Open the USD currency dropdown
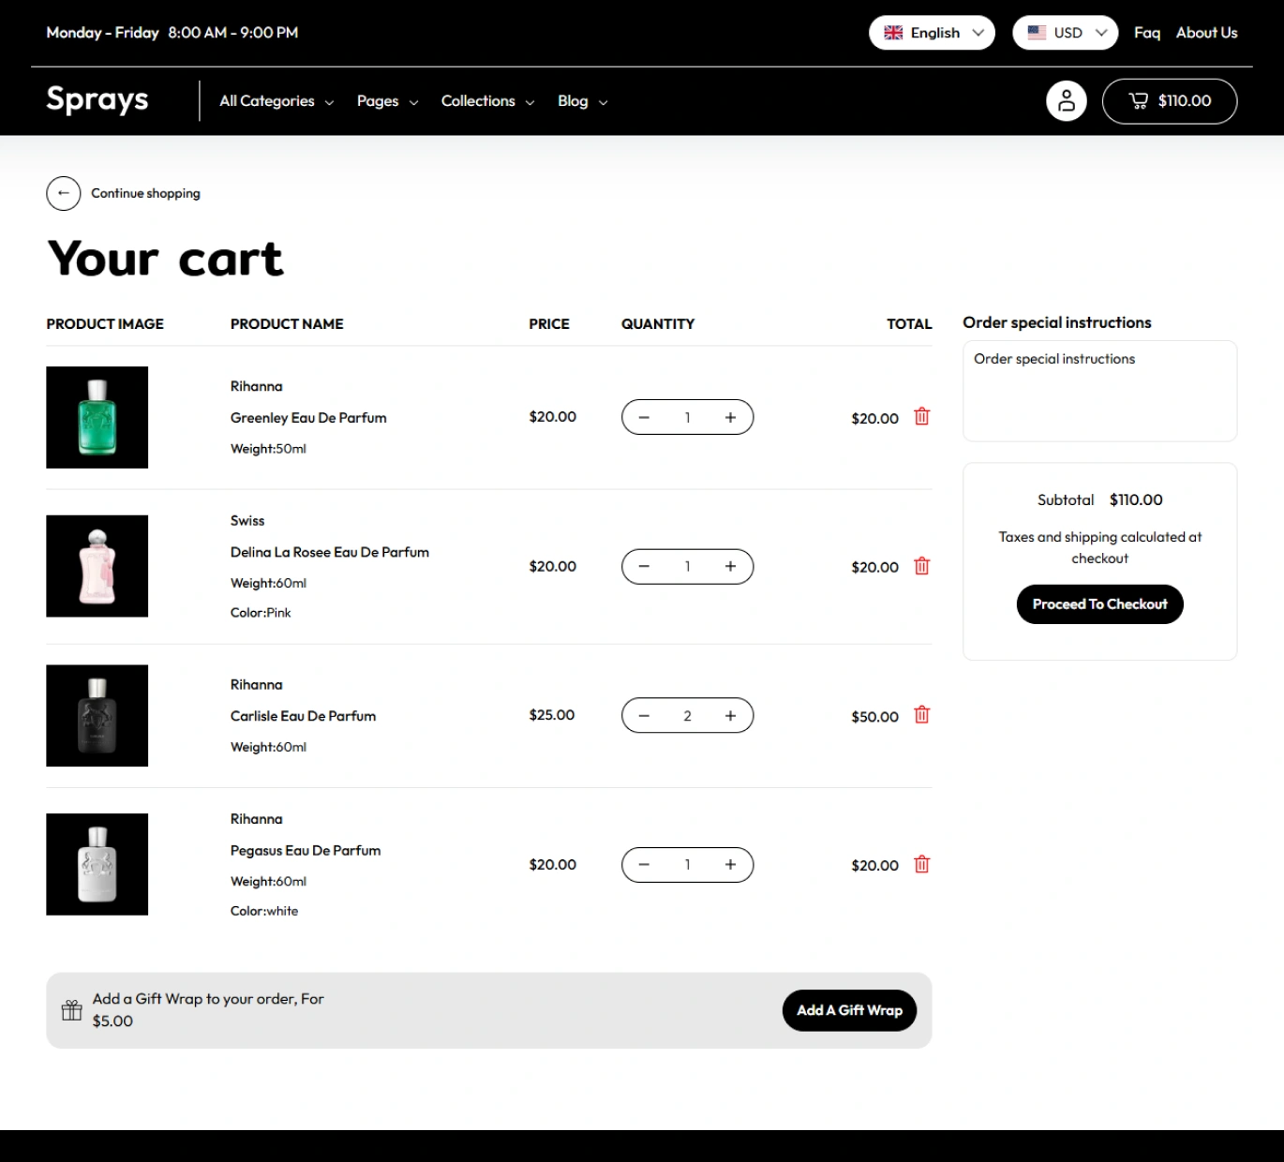Image resolution: width=1284 pixels, height=1162 pixels. click(1066, 33)
